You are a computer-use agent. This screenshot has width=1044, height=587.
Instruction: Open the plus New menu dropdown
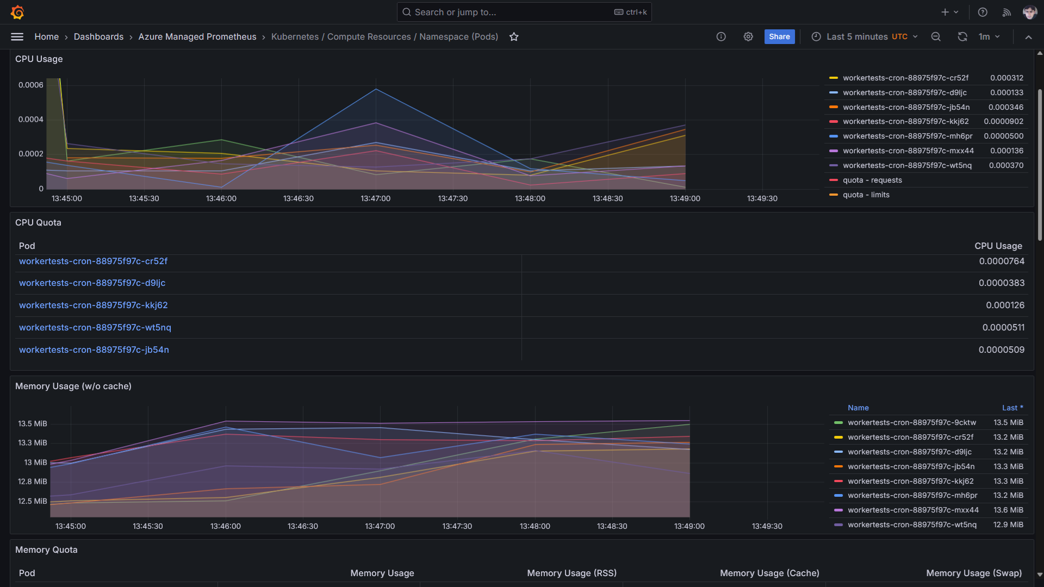pyautogui.click(x=949, y=12)
